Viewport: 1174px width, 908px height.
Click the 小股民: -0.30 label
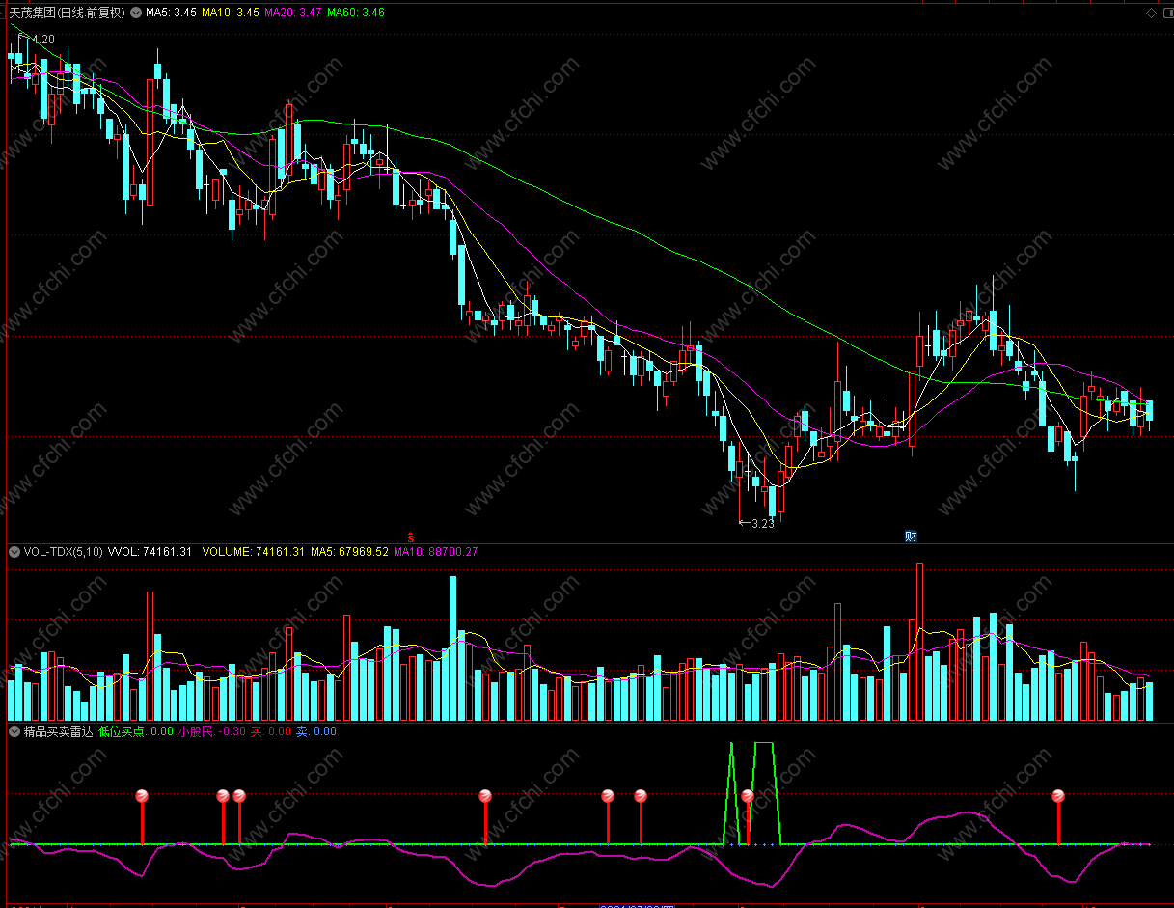click(x=211, y=731)
